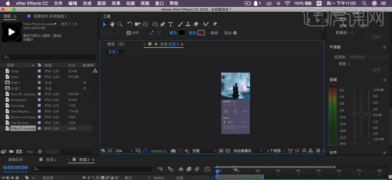Select the Pen tool
This screenshot has width=392, height=180.
tap(163, 24)
